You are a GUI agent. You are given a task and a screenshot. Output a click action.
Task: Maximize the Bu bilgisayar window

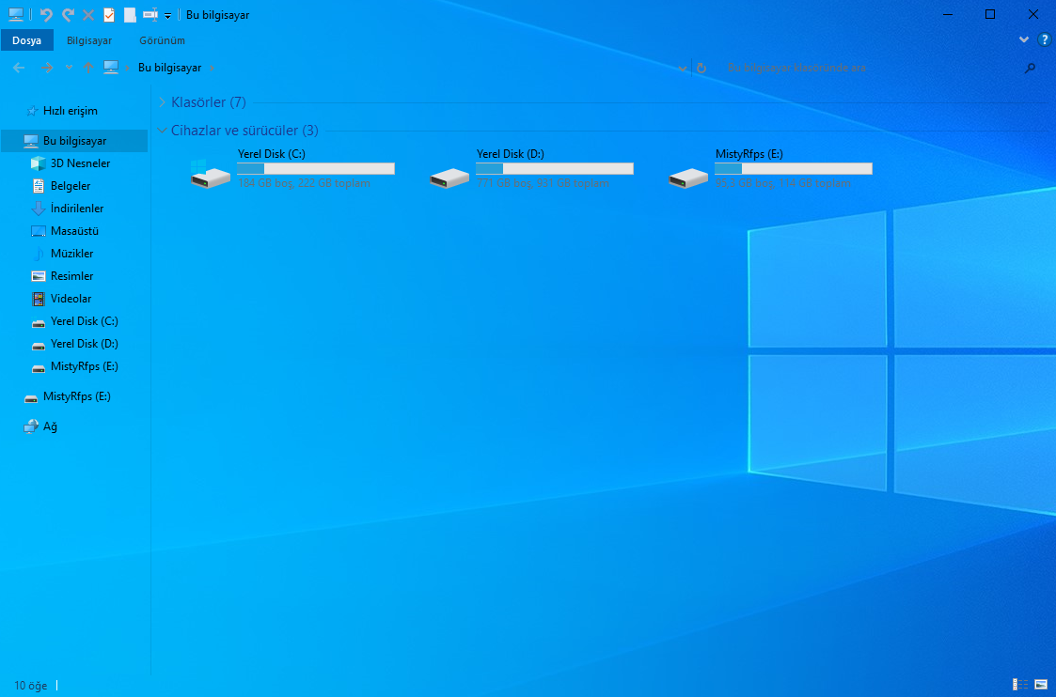990,14
